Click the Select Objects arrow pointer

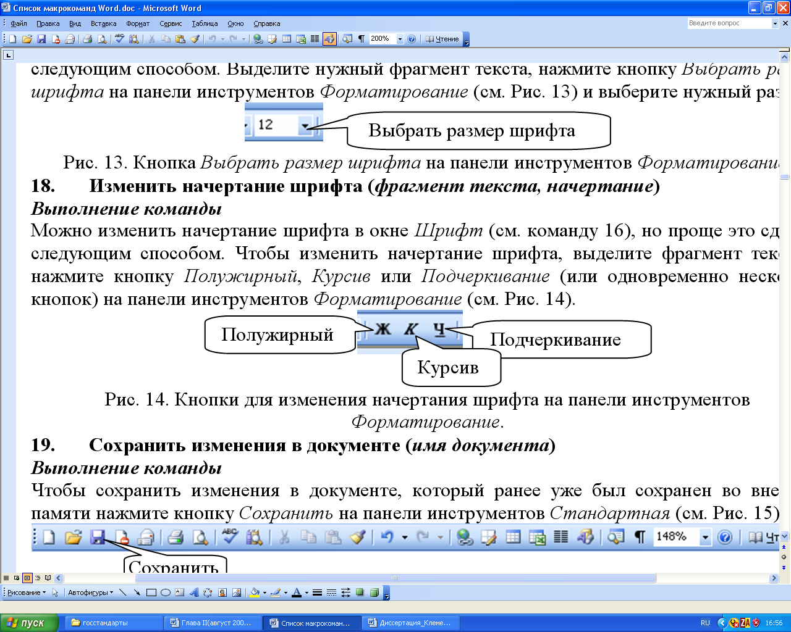click(55, 592)
